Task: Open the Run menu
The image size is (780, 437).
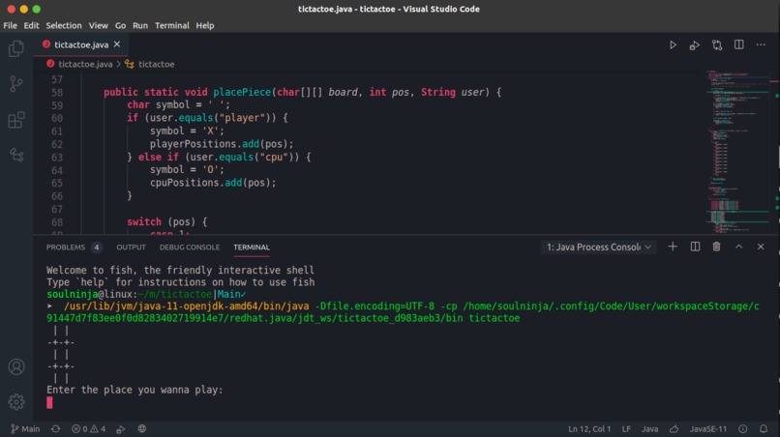Action: 140,25
